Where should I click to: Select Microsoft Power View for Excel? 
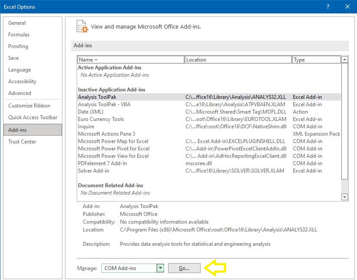click(x=209, y=156)
